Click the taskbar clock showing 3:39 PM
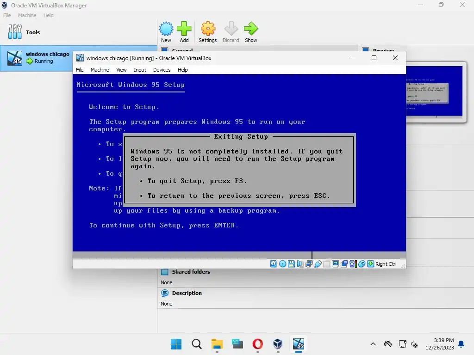Screen dimensions: 474x355 (x=440, y=344)
